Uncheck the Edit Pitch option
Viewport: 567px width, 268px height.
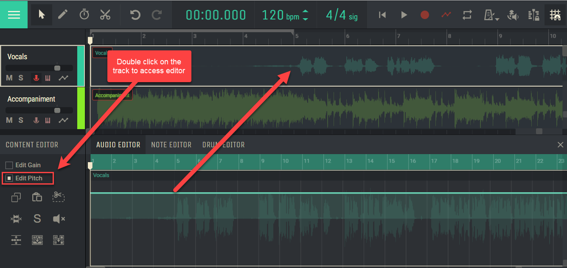click(x=9, y=178)
